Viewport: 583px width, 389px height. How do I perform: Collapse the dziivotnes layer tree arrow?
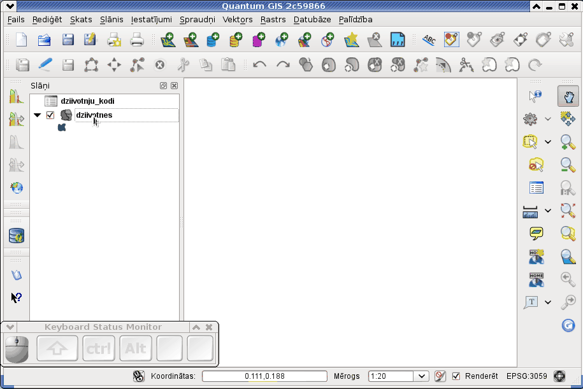click(37, 115)
